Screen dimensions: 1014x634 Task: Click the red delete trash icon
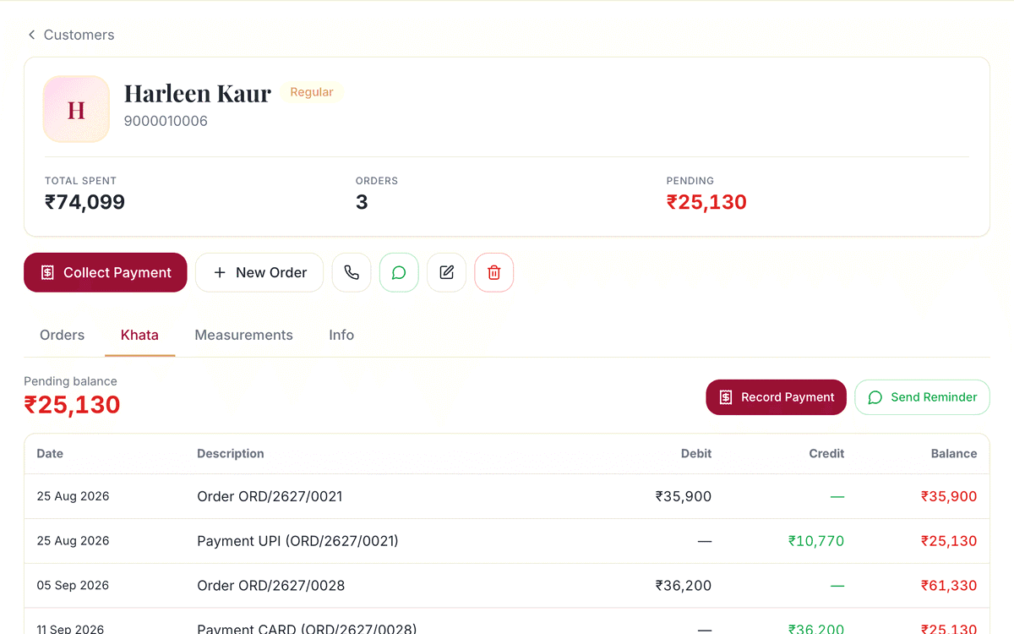coord(493,273)
